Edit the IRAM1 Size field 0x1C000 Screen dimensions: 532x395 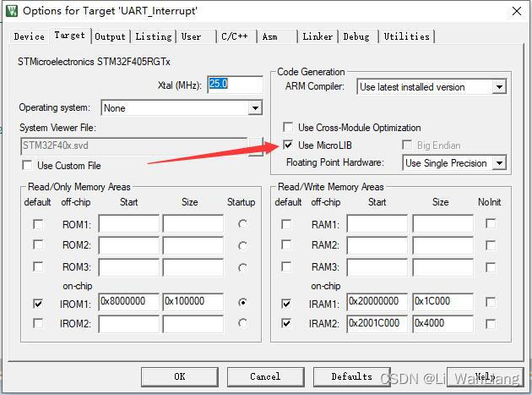point(442,302)
